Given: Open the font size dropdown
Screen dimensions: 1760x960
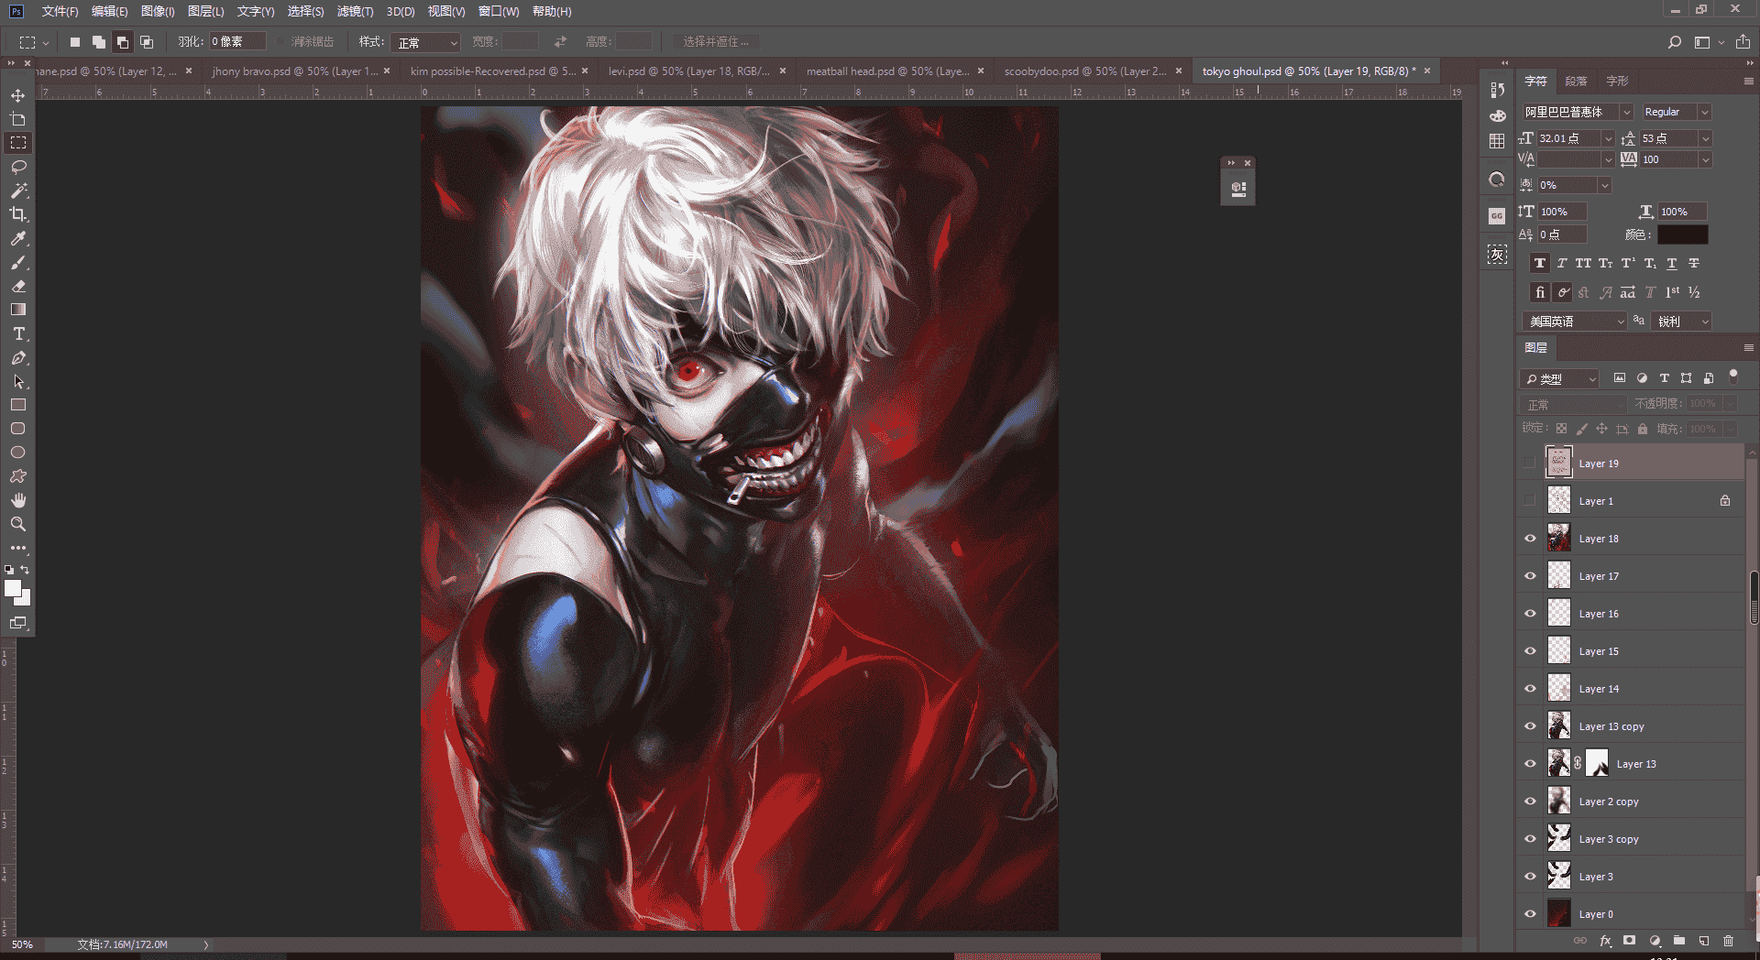Looking at the screenshot, I should click(1608, 138).
